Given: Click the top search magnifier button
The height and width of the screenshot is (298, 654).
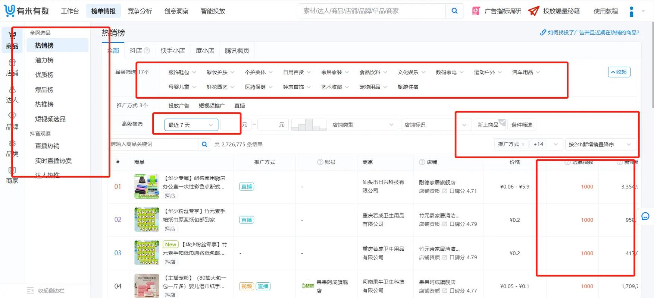Looking at the screenshot, I should (454, 11).
